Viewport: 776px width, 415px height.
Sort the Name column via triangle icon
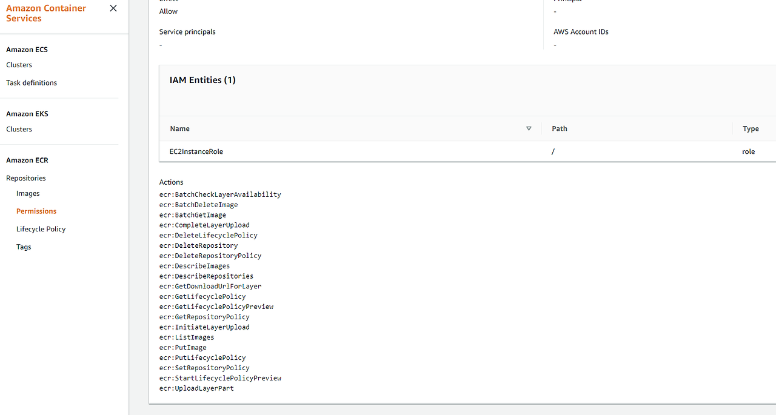[529, 128]
